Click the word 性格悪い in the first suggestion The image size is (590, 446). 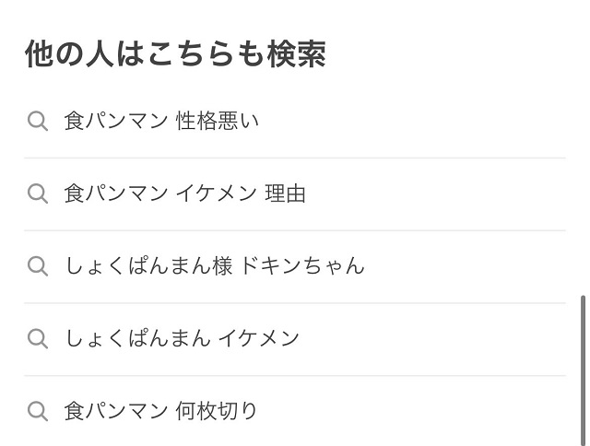218,121
